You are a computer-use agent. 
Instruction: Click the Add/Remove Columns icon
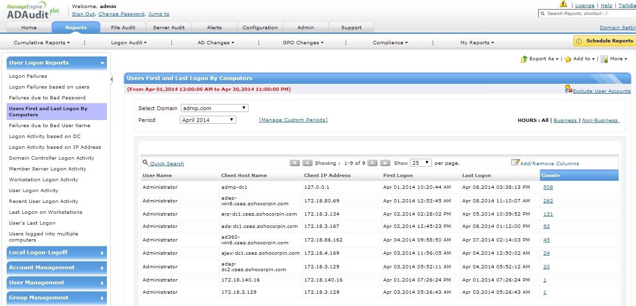(x=515, y=162)
